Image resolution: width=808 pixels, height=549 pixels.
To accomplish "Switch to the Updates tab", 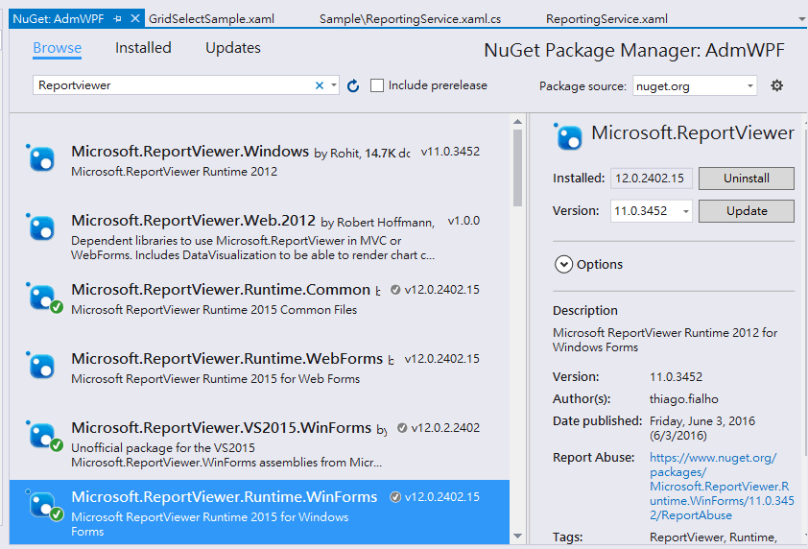I will coord(232,48).
